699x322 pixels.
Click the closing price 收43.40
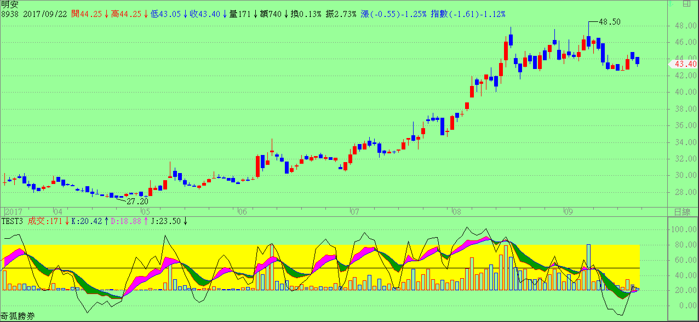click(x=206, y=14)
